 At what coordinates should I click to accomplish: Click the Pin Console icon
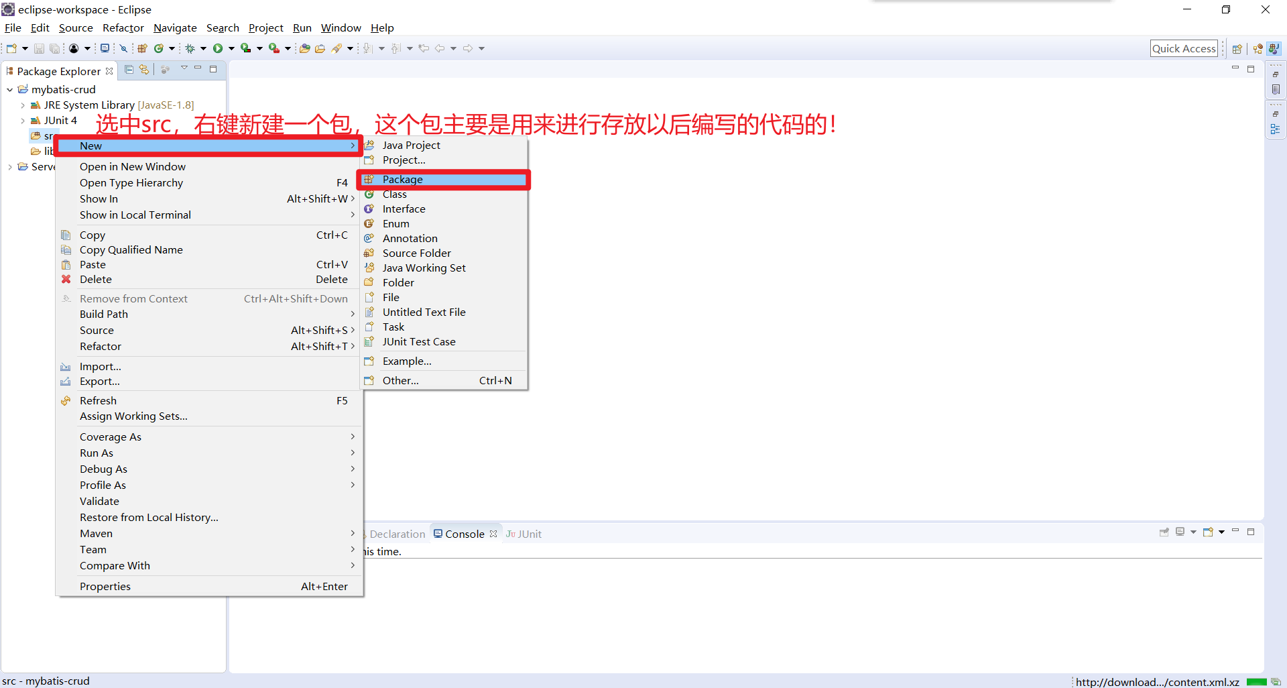tap(1164, 532)
